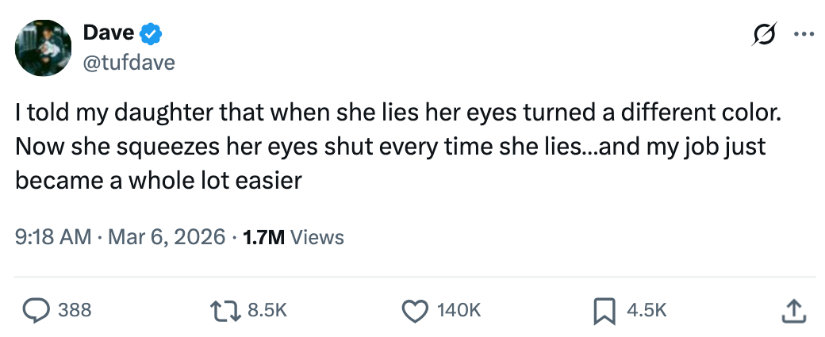Click the 4.5K bookmarks count

pyautogui.click(x=647, y=310)
